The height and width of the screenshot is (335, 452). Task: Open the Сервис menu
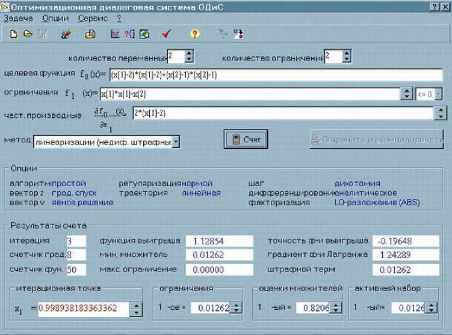tap(92, 19)
